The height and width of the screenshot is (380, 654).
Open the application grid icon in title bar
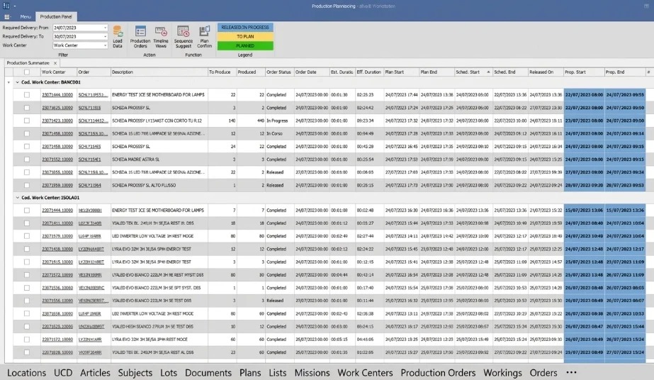(6, 6)
